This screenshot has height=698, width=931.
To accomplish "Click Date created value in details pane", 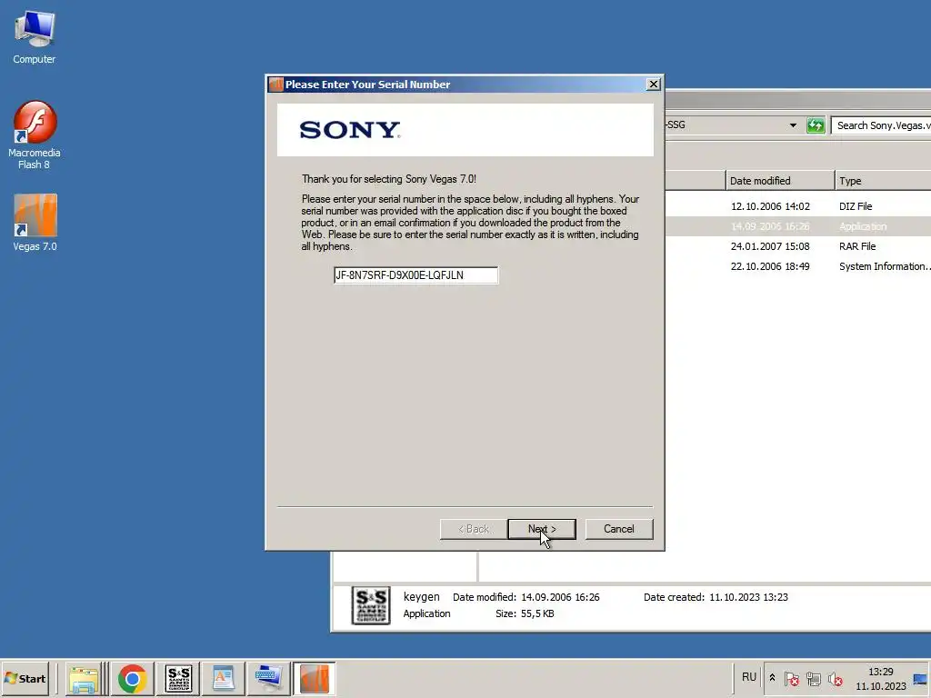I will pos(749,597).
